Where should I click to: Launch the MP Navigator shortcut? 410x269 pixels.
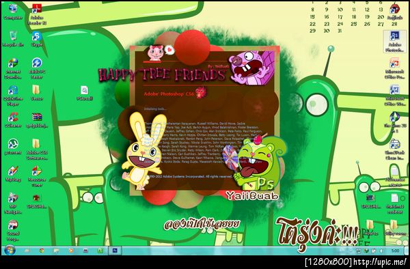(13, 203)
